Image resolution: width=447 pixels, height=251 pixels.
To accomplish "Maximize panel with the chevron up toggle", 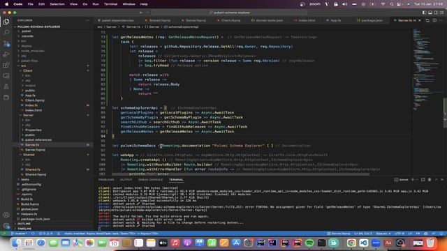I will pos(436,180).
